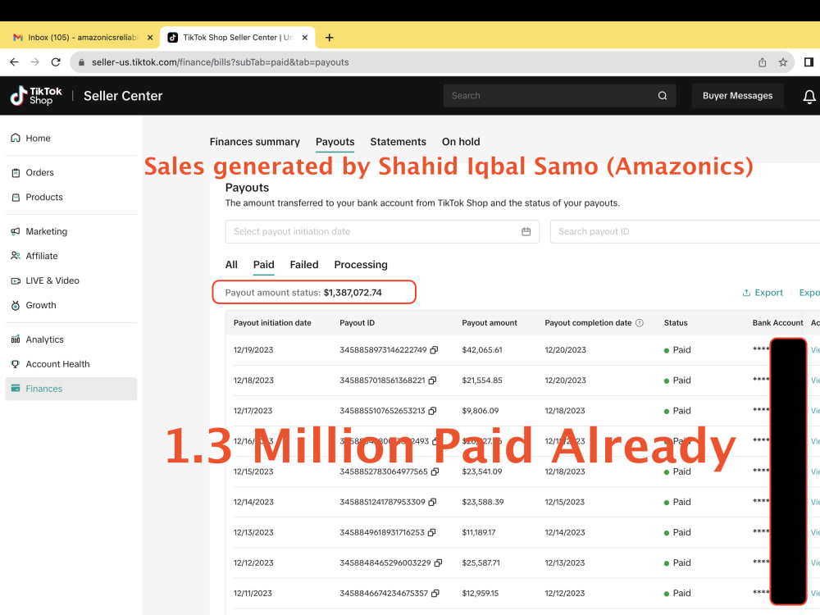Viewport: 820px width, 615px height.
Task: Select the Payouts tab
Action: tap(335, 142)
